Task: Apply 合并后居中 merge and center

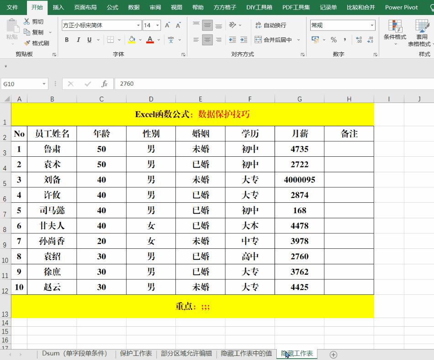Action: point(274,40)
